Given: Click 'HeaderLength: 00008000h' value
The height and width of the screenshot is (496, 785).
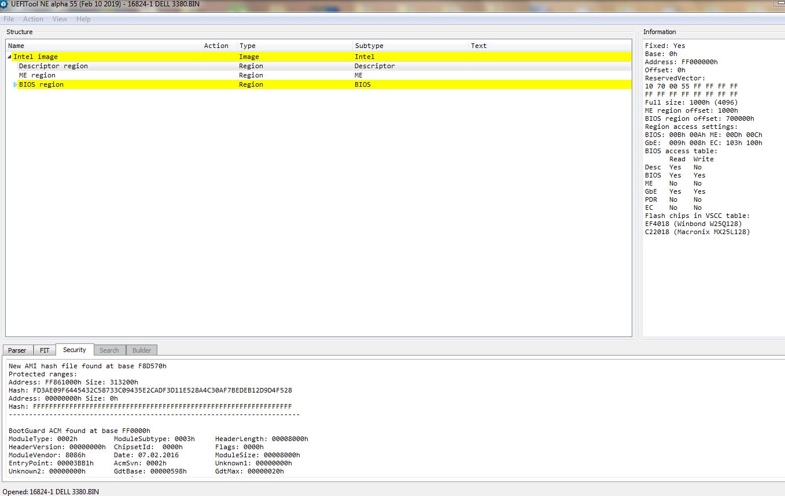Looking at the screenshot, I should (x=261, y=439).
